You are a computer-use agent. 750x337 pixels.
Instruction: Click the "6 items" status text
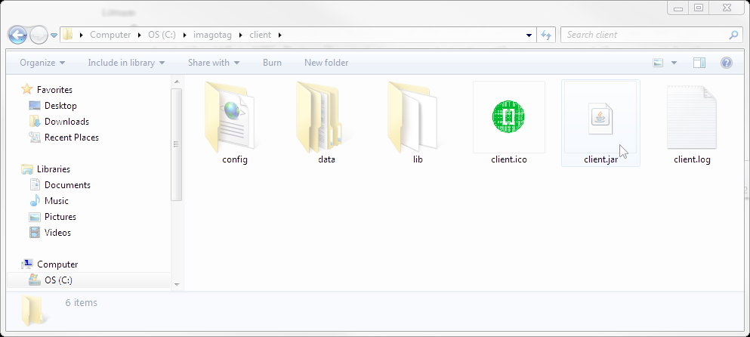tap(82, 302)
